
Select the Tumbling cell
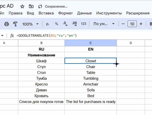tap(91, 78)
